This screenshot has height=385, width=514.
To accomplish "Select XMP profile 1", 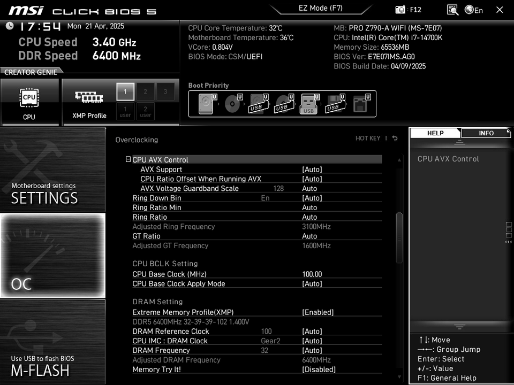I will pos(125,91).
